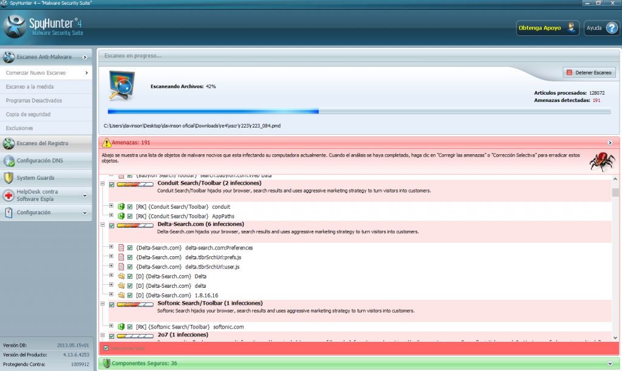Click the registry icon of conduit entry
The image size is (622, 371).
point(121,206)
